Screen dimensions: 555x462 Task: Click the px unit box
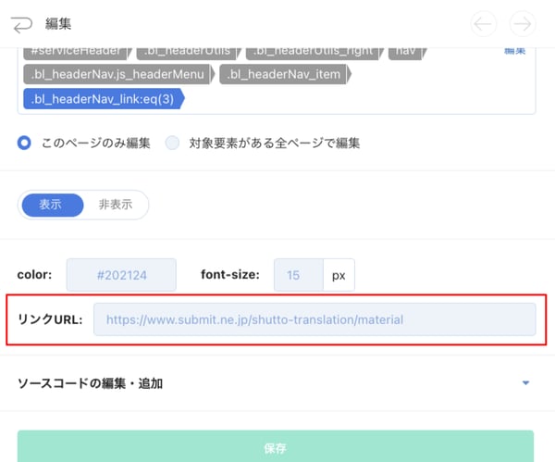pyautogui.click(x=339, y=275)
